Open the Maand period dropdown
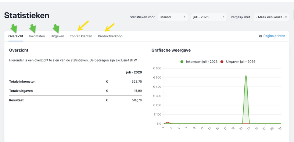 173,17
